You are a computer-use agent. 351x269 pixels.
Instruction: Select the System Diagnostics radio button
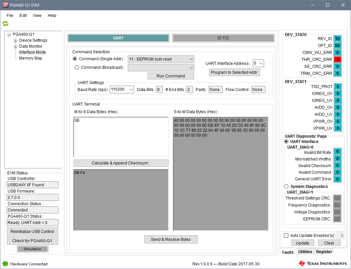[286, 186]
